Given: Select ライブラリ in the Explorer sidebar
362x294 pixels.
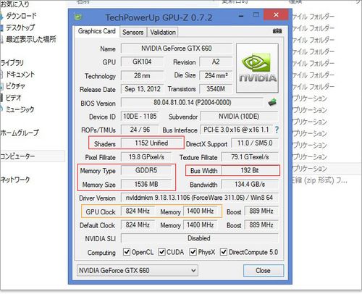Looking at the screenshot, I should click(12, 63).
